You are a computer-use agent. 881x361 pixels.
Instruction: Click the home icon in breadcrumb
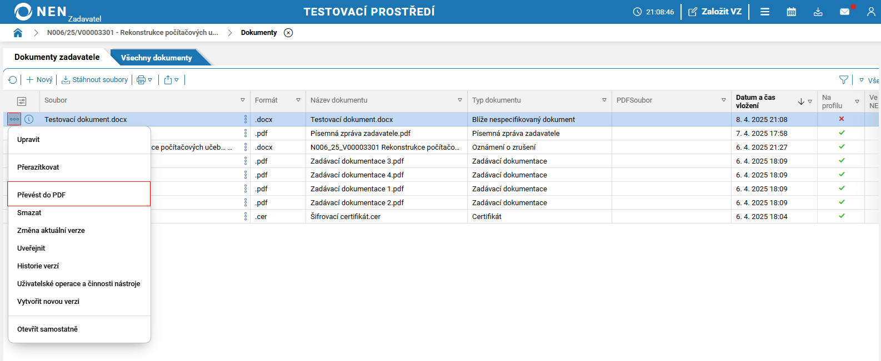[x=18, y=33]
